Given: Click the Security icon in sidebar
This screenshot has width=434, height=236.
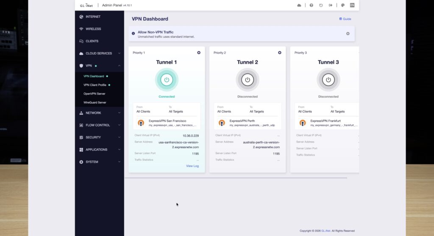Looking at the screenshot, I should [81, 137].
